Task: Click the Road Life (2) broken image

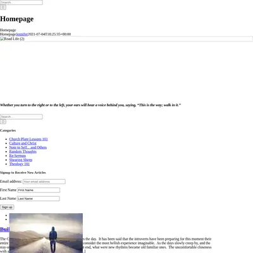Action: click(x=126, y=39)
